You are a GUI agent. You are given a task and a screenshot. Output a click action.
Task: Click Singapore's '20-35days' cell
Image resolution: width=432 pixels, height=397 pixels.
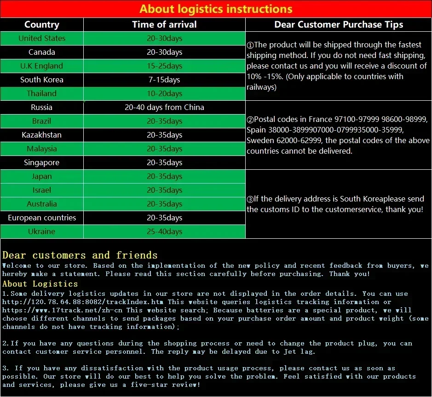pyautogui.click(x=165, y=162)
